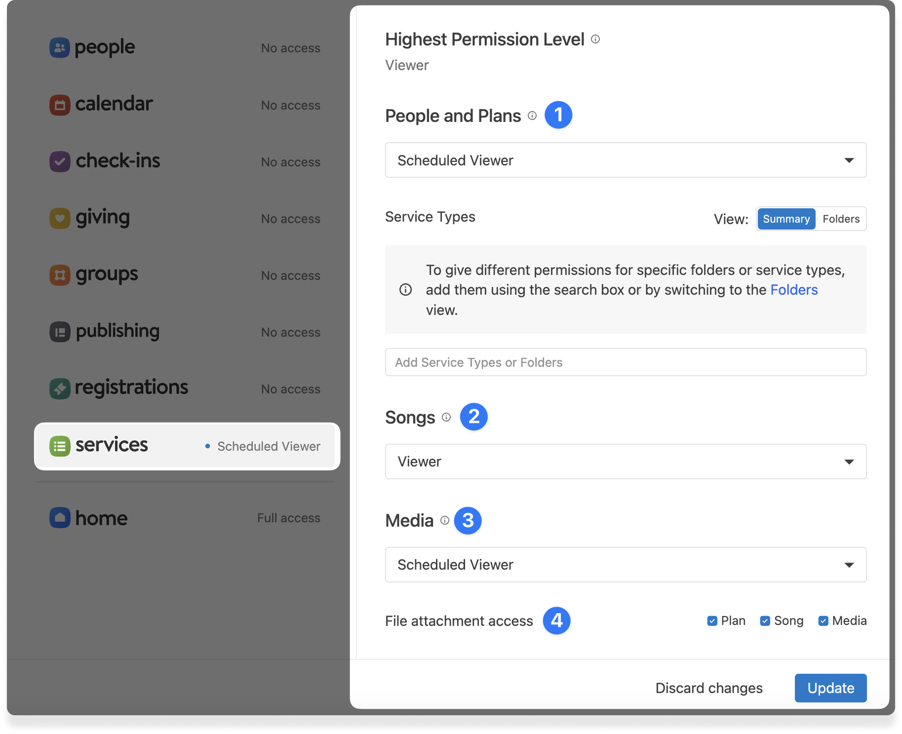The image size is (902, 734).
Task: Open the Media Scheduled Viewer dropdown
Action: (625, 565)
